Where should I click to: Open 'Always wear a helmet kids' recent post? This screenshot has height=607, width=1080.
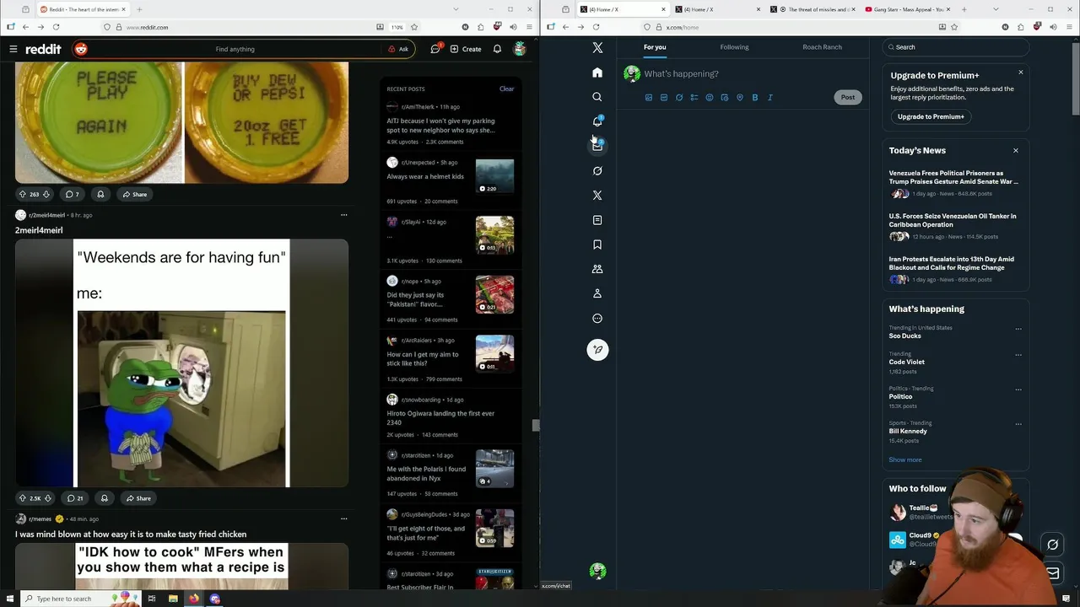[x=425, y=176]
